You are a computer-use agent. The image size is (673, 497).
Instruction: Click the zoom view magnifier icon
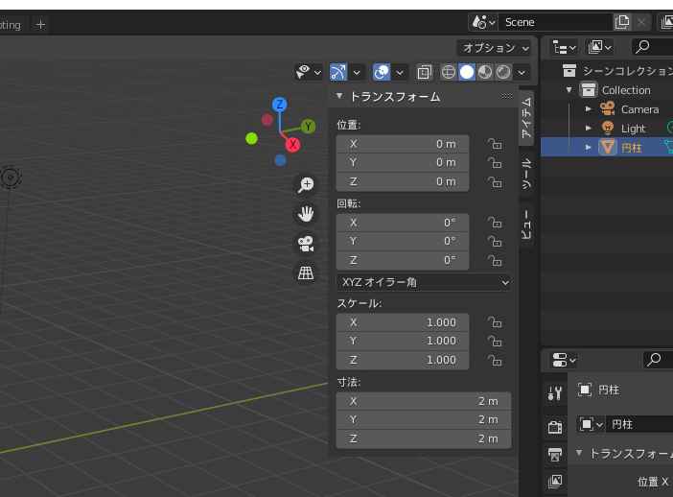point(306,185)
